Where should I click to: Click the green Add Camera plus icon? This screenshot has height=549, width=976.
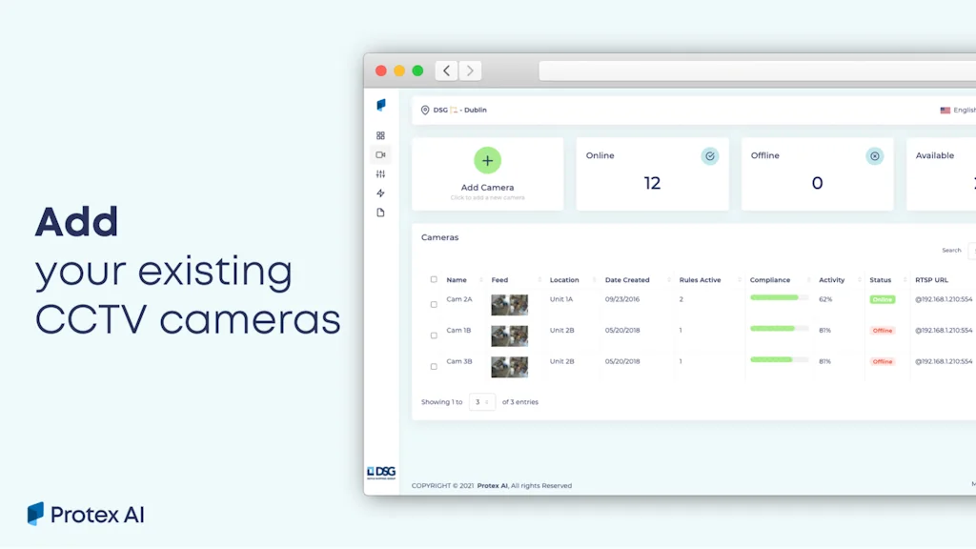487,160
